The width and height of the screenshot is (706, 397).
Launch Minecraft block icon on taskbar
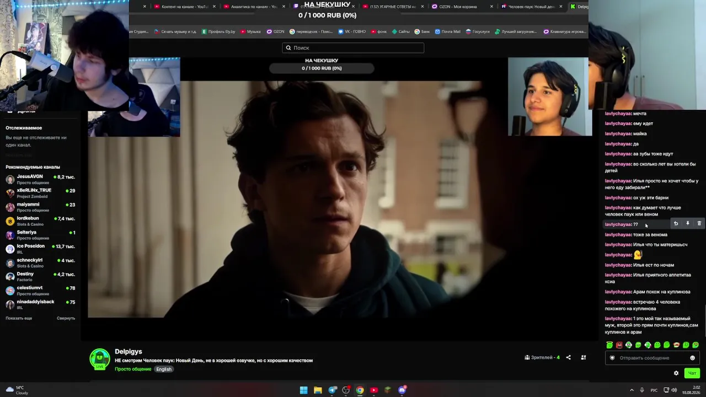[388, 390]
